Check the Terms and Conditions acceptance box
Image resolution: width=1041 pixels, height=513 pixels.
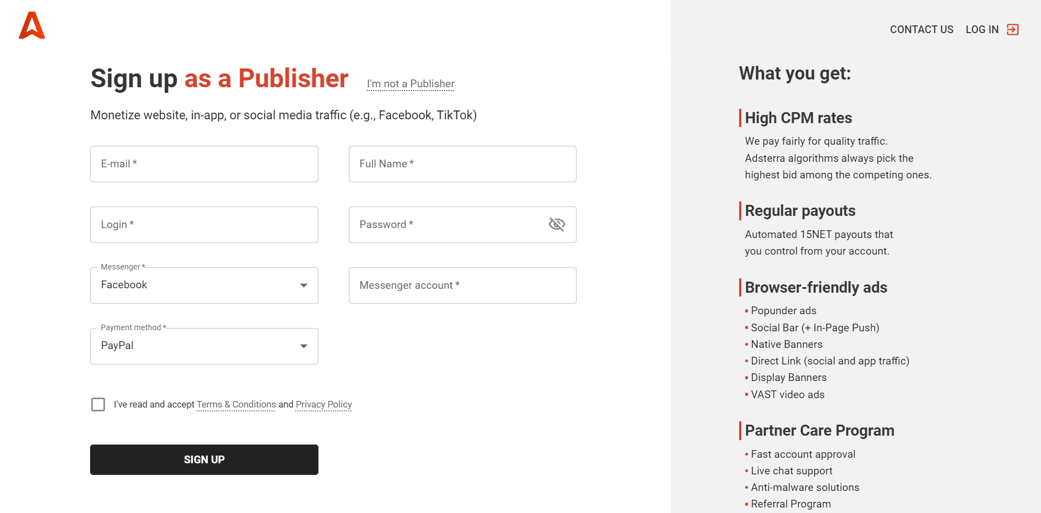pyautogui.click(x=98, y=404)
